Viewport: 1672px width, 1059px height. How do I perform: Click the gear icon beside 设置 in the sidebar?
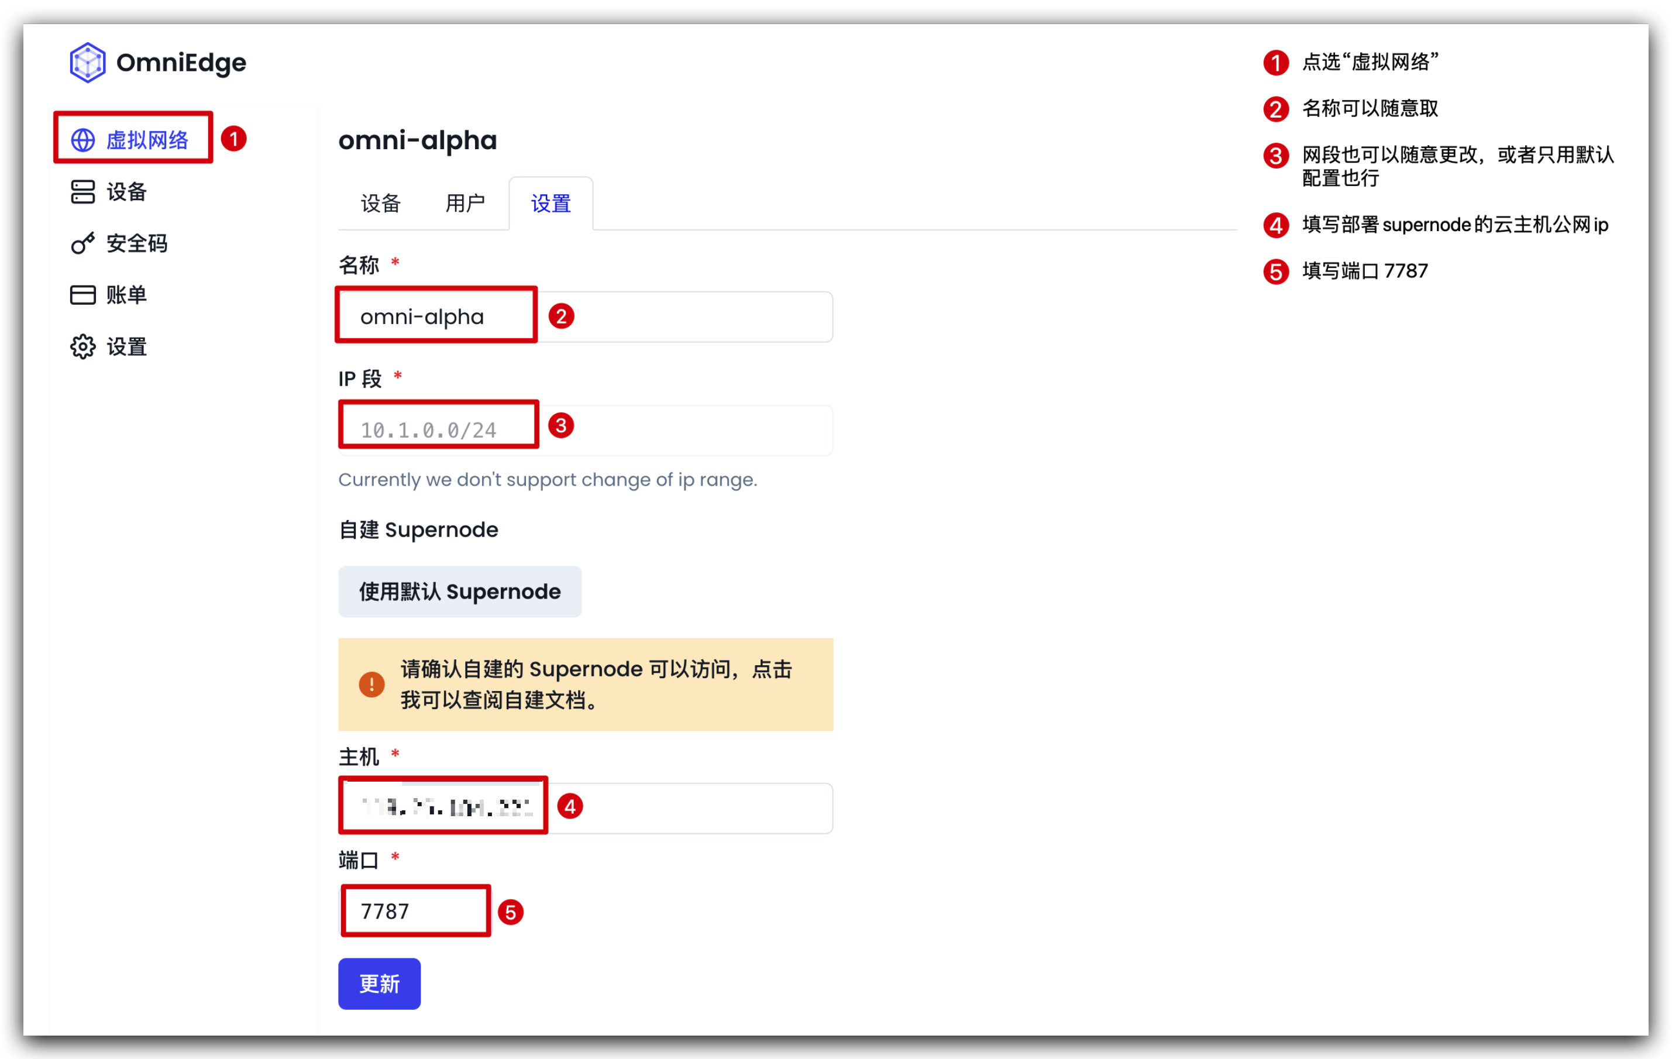pos(82,346)
